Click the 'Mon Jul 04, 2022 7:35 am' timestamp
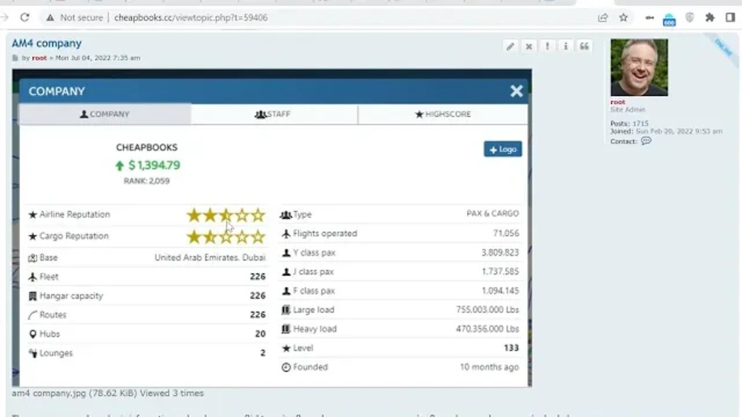Viewport: 742px width, 417px height. click(97, 58)
